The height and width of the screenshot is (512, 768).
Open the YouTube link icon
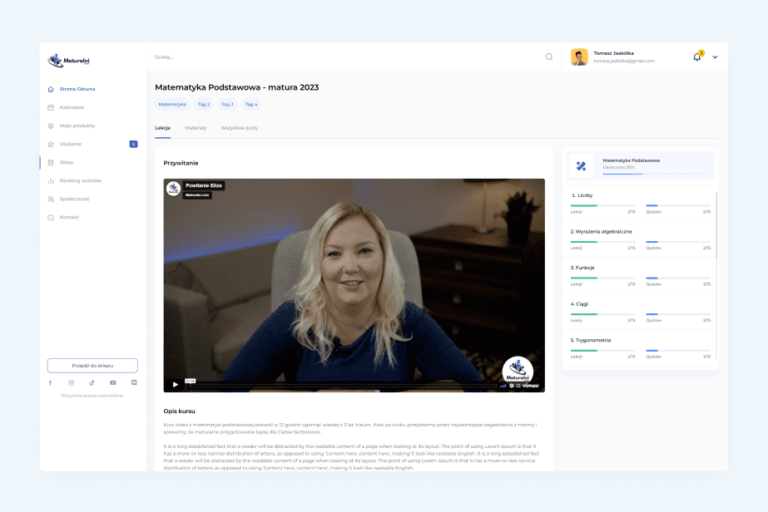[113, 383]
